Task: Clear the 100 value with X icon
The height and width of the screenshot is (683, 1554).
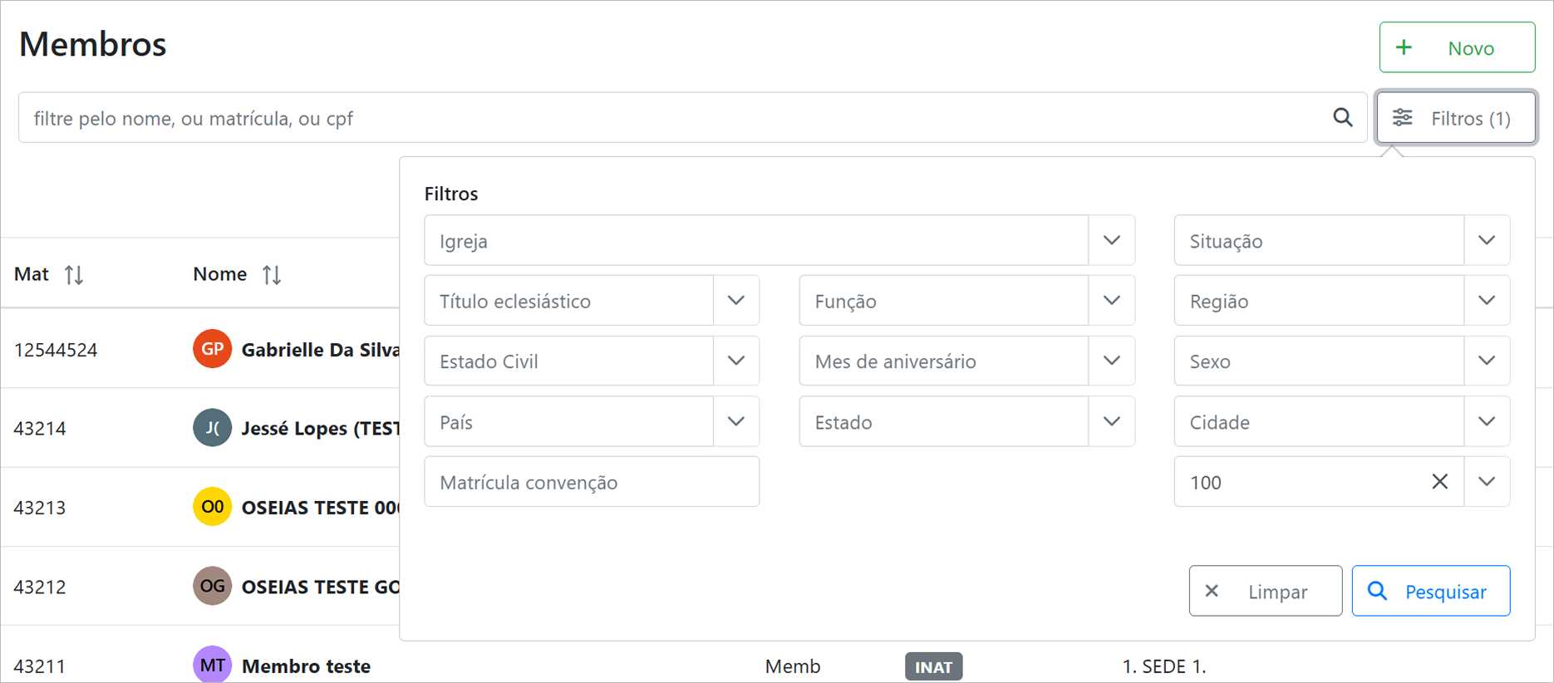Action: [x=1439, y=482]
